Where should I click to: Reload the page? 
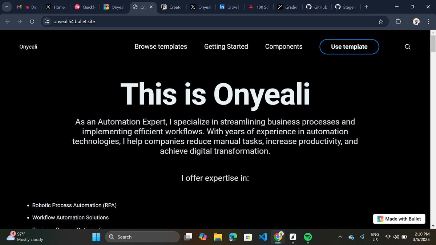[x=32, y=21]
